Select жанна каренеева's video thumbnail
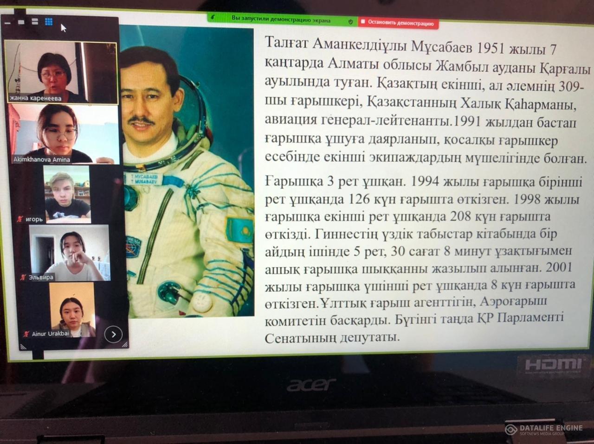 pos(60,72)
